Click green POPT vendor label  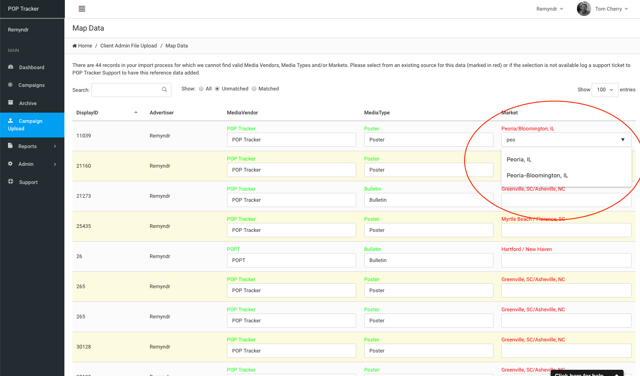[x=233, y=249]
